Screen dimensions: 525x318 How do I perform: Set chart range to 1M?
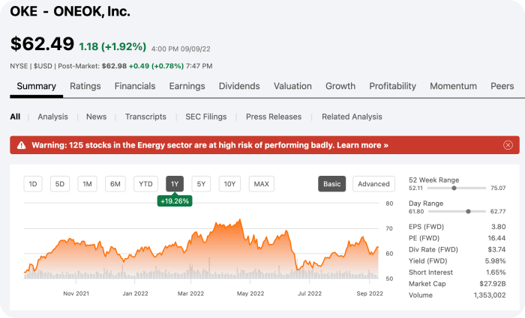tap(88, 184)
